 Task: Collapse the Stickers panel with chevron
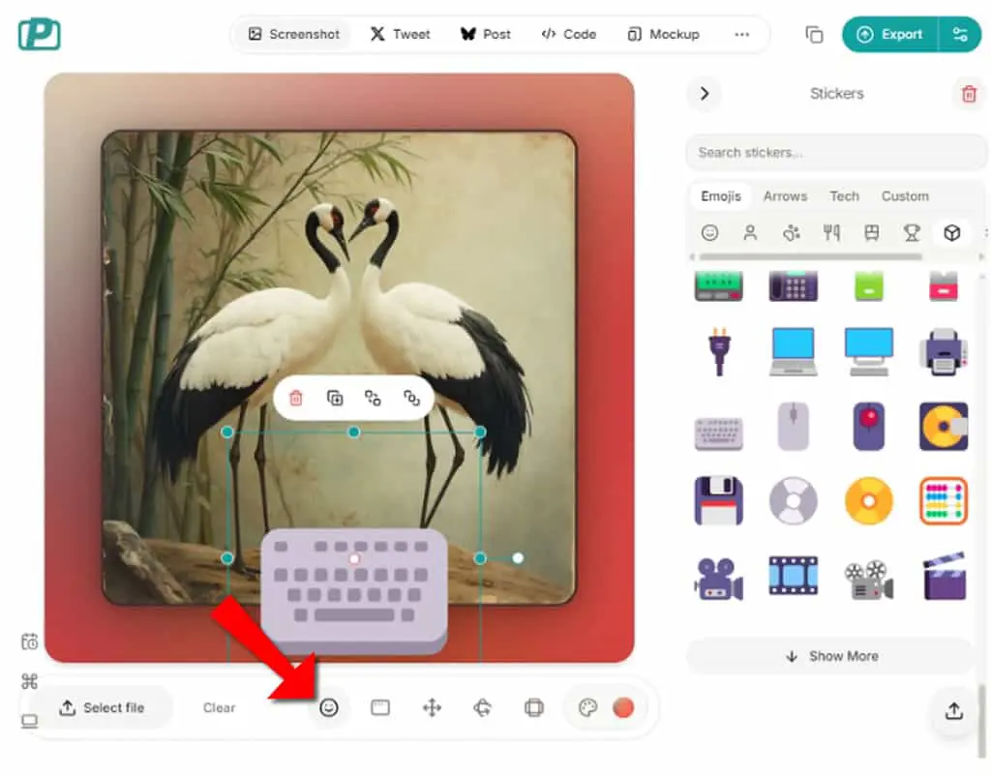click(x=705, y=94)
